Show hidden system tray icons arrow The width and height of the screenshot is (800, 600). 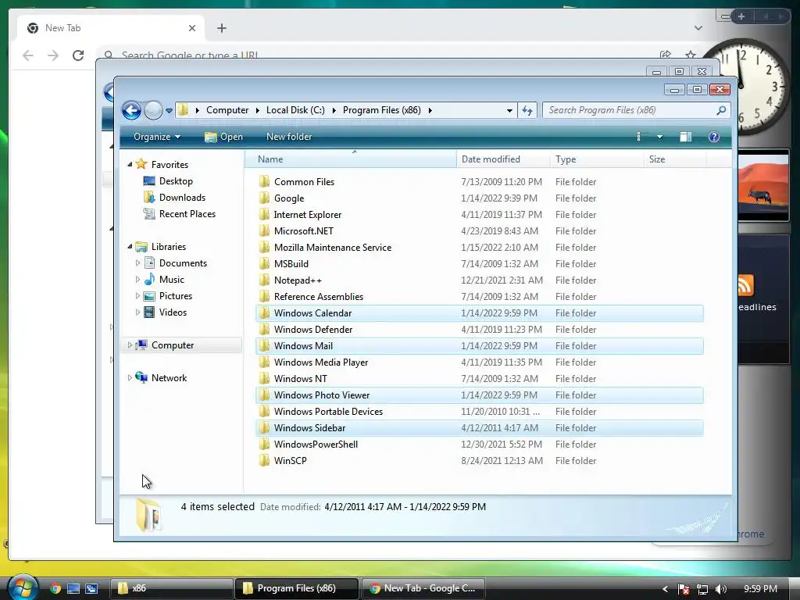point(665,589)
